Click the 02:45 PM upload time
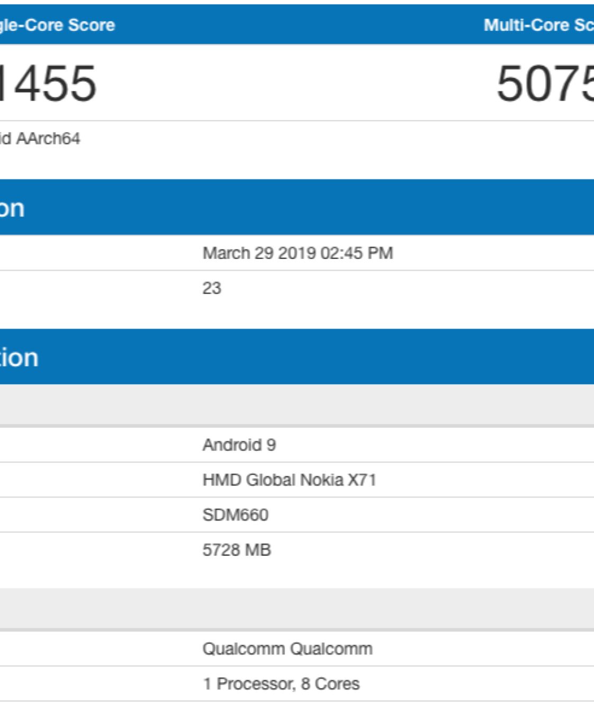This screenshot has width=594, height=712. (356, 253)
